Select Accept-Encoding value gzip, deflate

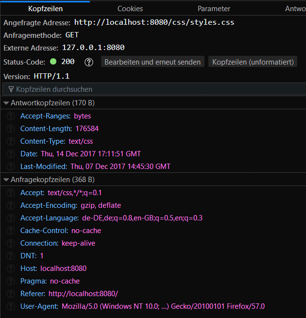pos(101,205)
